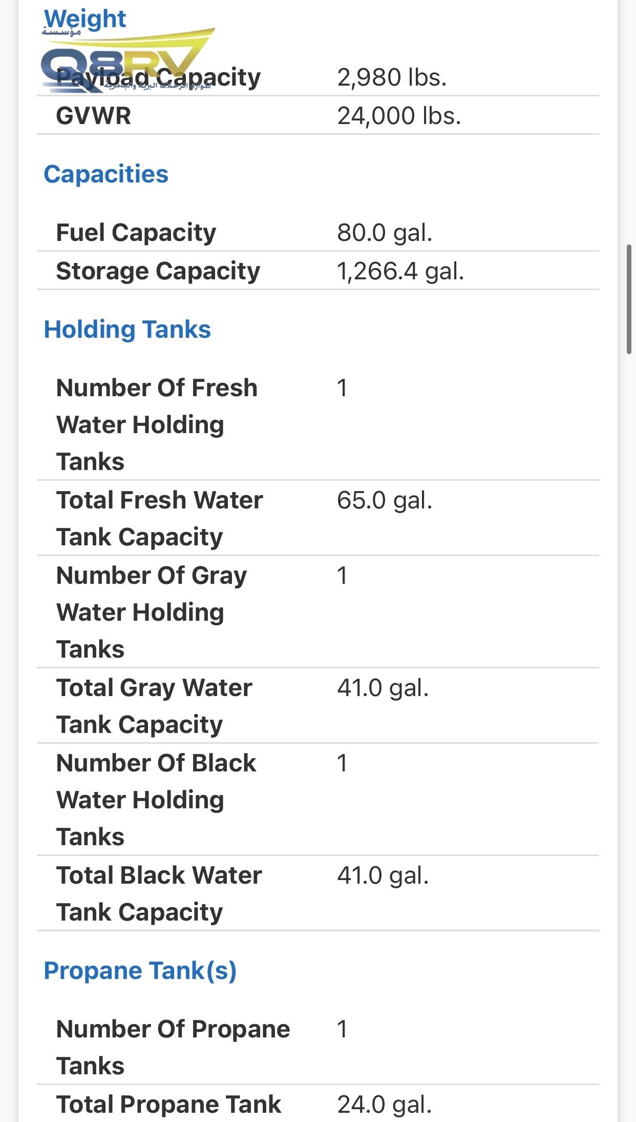Select the 24,000 lbs. GVWR value
This screenshot has height=1122, width=636.
tap(399, 116)
